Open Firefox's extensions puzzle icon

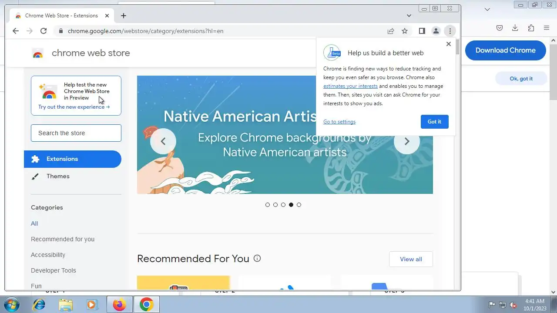(x=531, y=28)
